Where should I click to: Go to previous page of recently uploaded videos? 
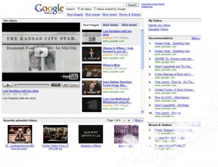point(124,120)
